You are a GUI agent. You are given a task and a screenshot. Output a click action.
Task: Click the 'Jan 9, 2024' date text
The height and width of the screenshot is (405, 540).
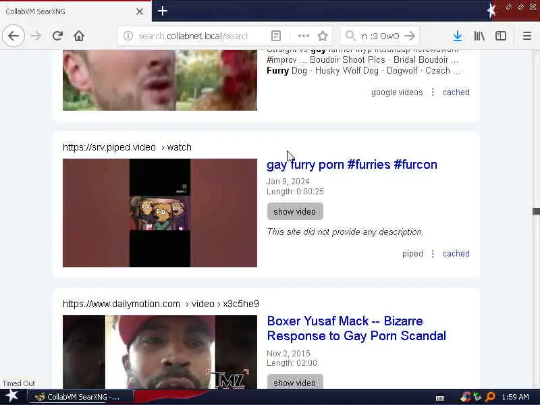288,182
